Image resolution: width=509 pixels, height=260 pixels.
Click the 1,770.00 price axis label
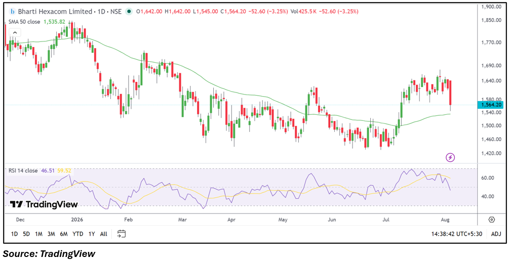tap(492, 42)
